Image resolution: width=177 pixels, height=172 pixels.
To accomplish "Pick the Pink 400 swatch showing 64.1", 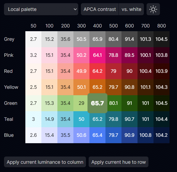I will pyautogui.click(x=97, y=55).
